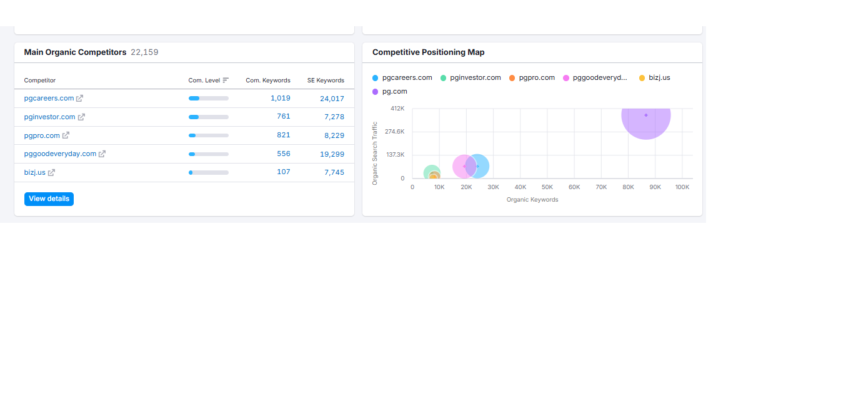Open pgcareers.com external link icon
841x397 pixels.
[x=79, y=99]
